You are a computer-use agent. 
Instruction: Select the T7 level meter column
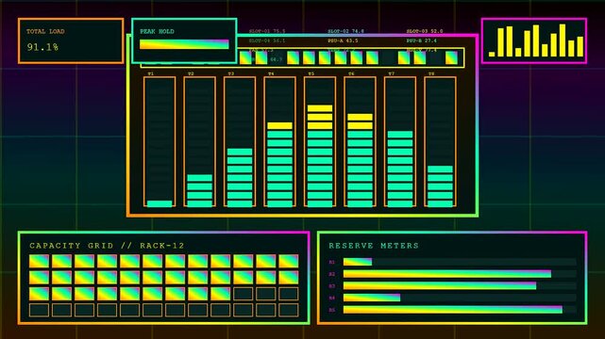pos(400,142)
